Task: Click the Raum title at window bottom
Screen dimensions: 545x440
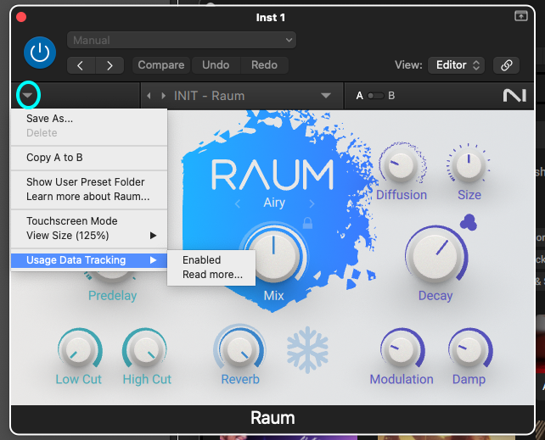Action: coord(272,418)
